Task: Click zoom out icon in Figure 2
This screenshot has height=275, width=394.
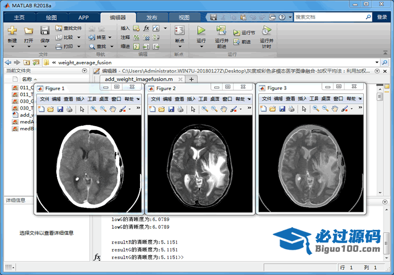Action: [x=214, y=109]
